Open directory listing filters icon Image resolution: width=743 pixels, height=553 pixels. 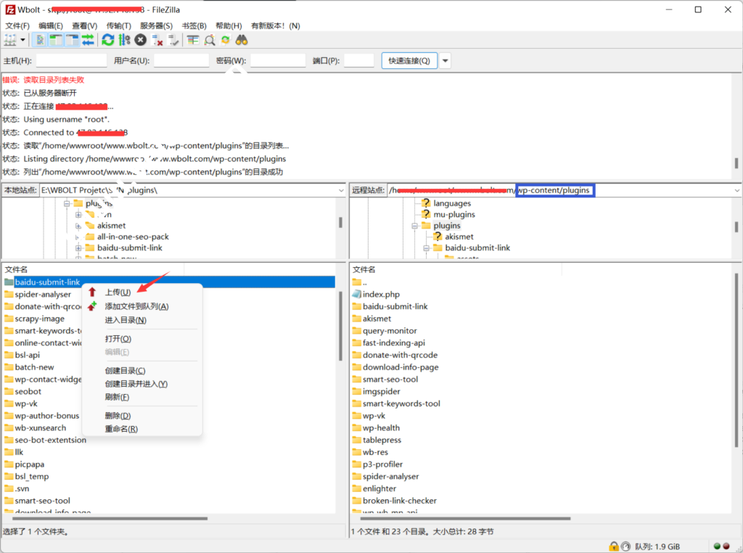tap(193, 40)
